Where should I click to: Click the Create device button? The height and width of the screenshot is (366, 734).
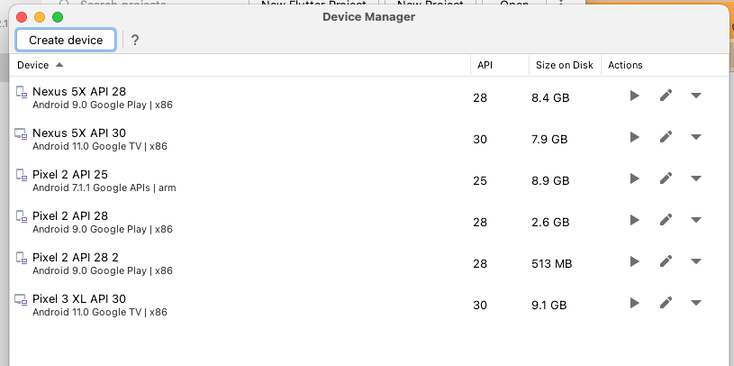[66, 40]
